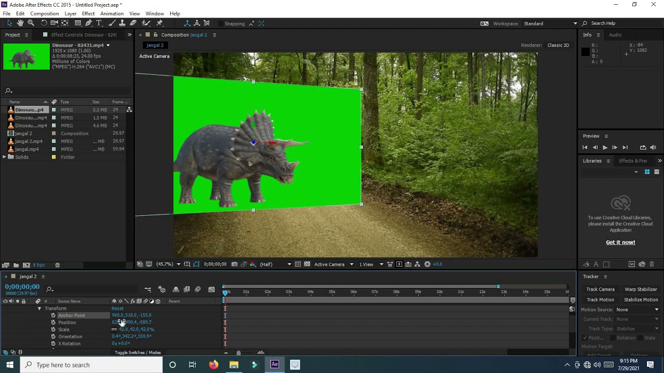Select the Unified Camera tool
Screen dimensions: 664x373
click(x=54, y=23)
